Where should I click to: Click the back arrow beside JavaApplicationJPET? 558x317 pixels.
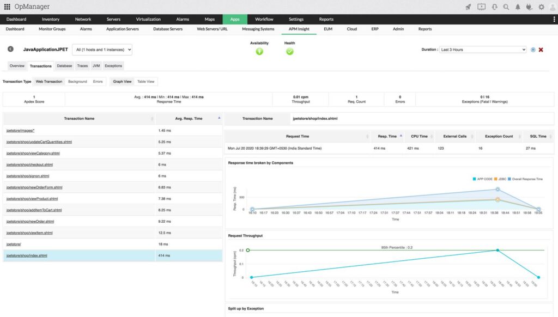click(x=10, y=48)
